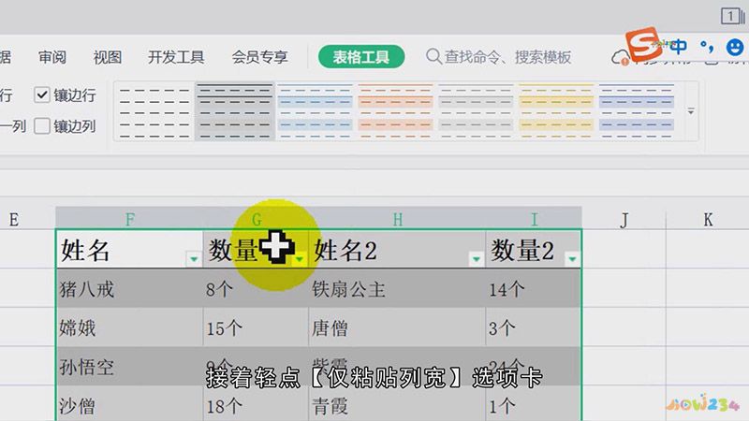The image size is (749, 421).
Task: Apply the yellow banded table style
Action: 555,112
